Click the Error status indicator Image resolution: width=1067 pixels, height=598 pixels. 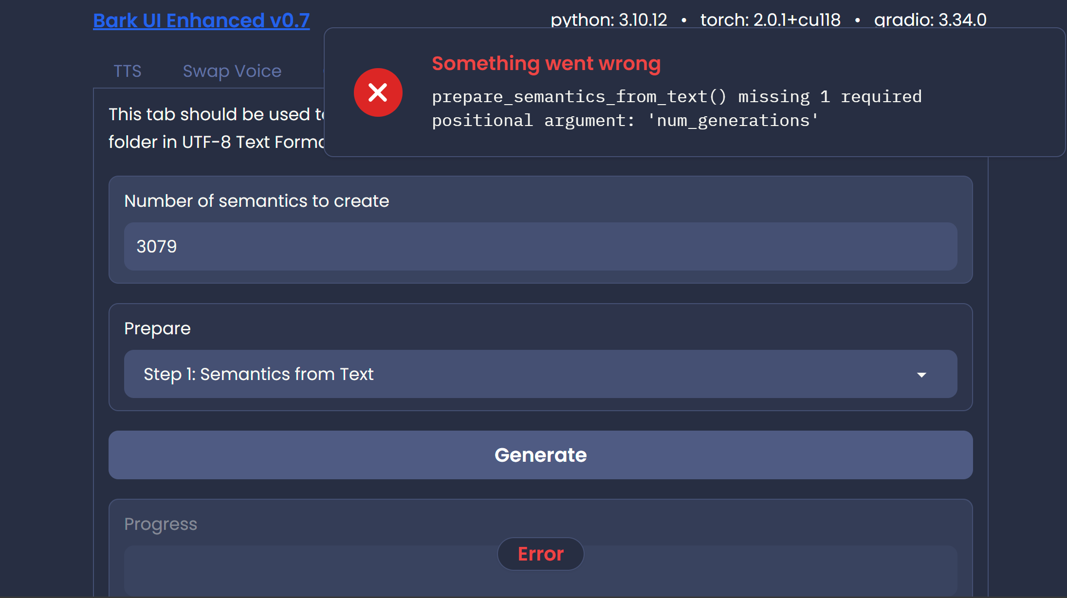tap(540, 554)
